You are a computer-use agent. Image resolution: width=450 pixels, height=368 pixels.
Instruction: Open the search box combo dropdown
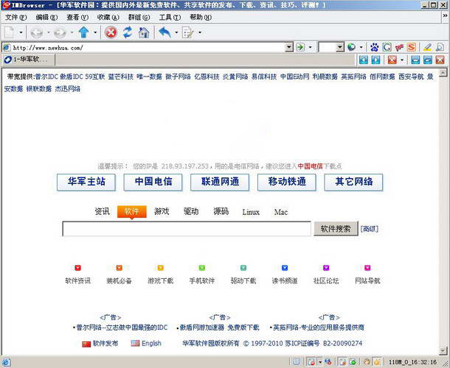point(340,47)
